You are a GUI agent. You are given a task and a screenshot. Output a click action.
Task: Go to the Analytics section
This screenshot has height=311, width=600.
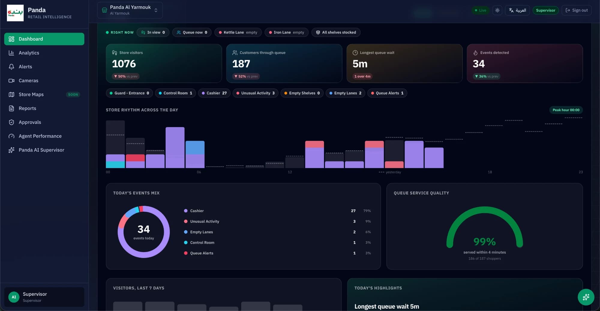(44, 53)
